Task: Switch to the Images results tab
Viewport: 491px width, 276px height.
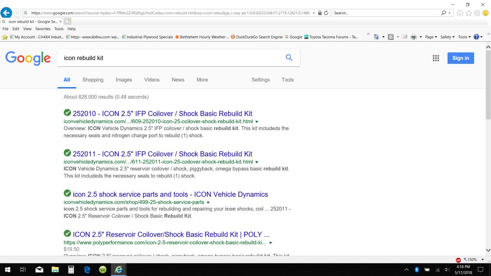Action: pyautogui.click(x=124, y=80)
